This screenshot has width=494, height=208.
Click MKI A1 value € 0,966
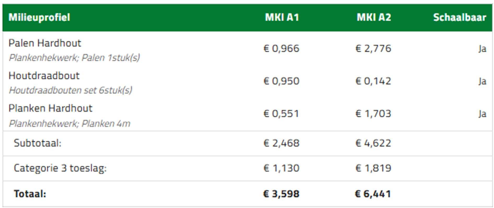281,49
